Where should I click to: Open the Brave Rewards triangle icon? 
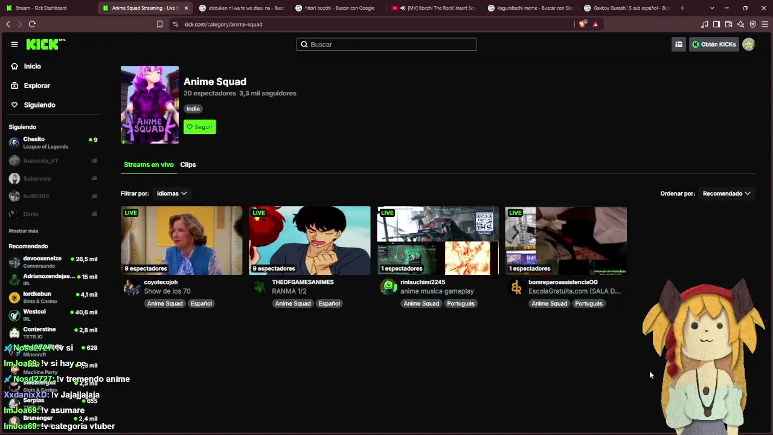pos(595,24)
